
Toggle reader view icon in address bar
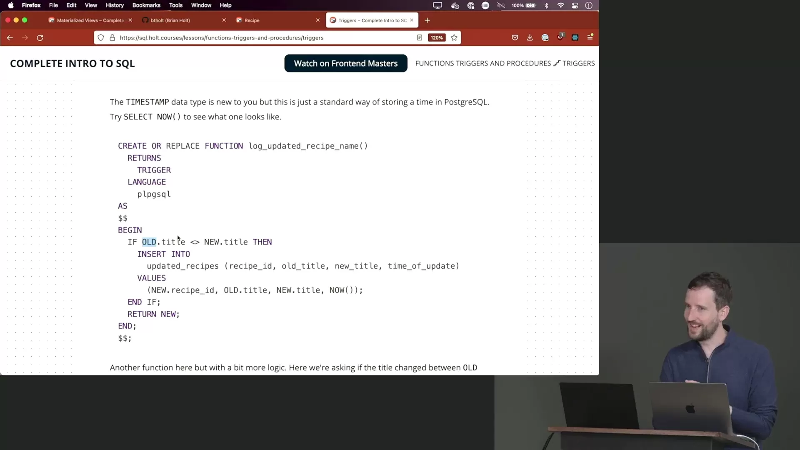coord(420,37)
